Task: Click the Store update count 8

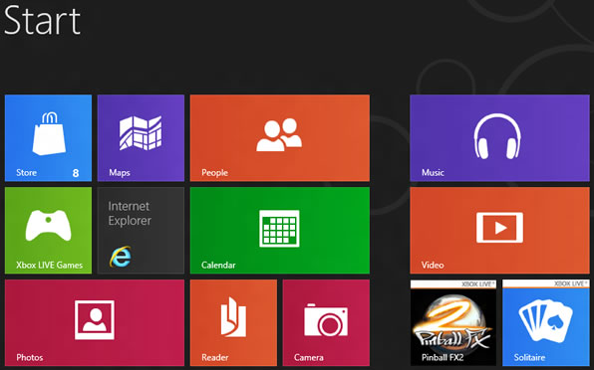Action: pos(76,173)
